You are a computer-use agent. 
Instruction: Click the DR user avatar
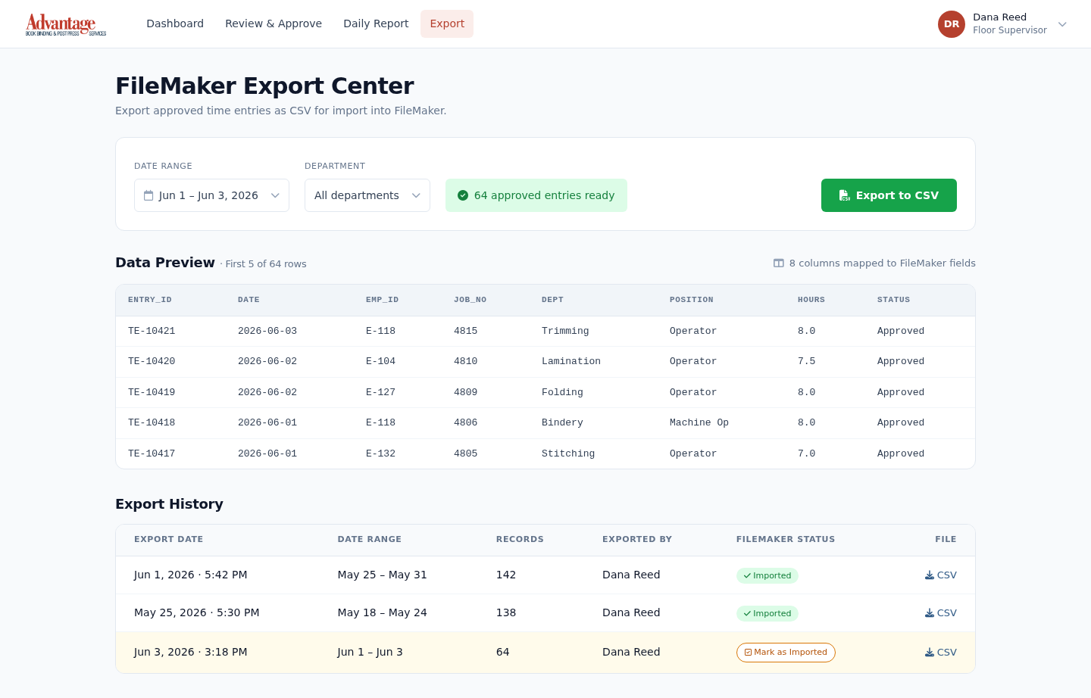click(952, 24)
